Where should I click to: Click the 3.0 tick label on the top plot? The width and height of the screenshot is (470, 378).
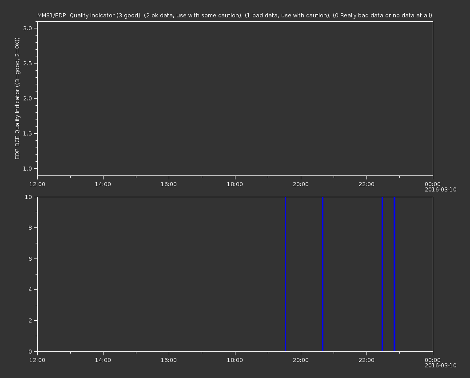(x=28, y=28)
